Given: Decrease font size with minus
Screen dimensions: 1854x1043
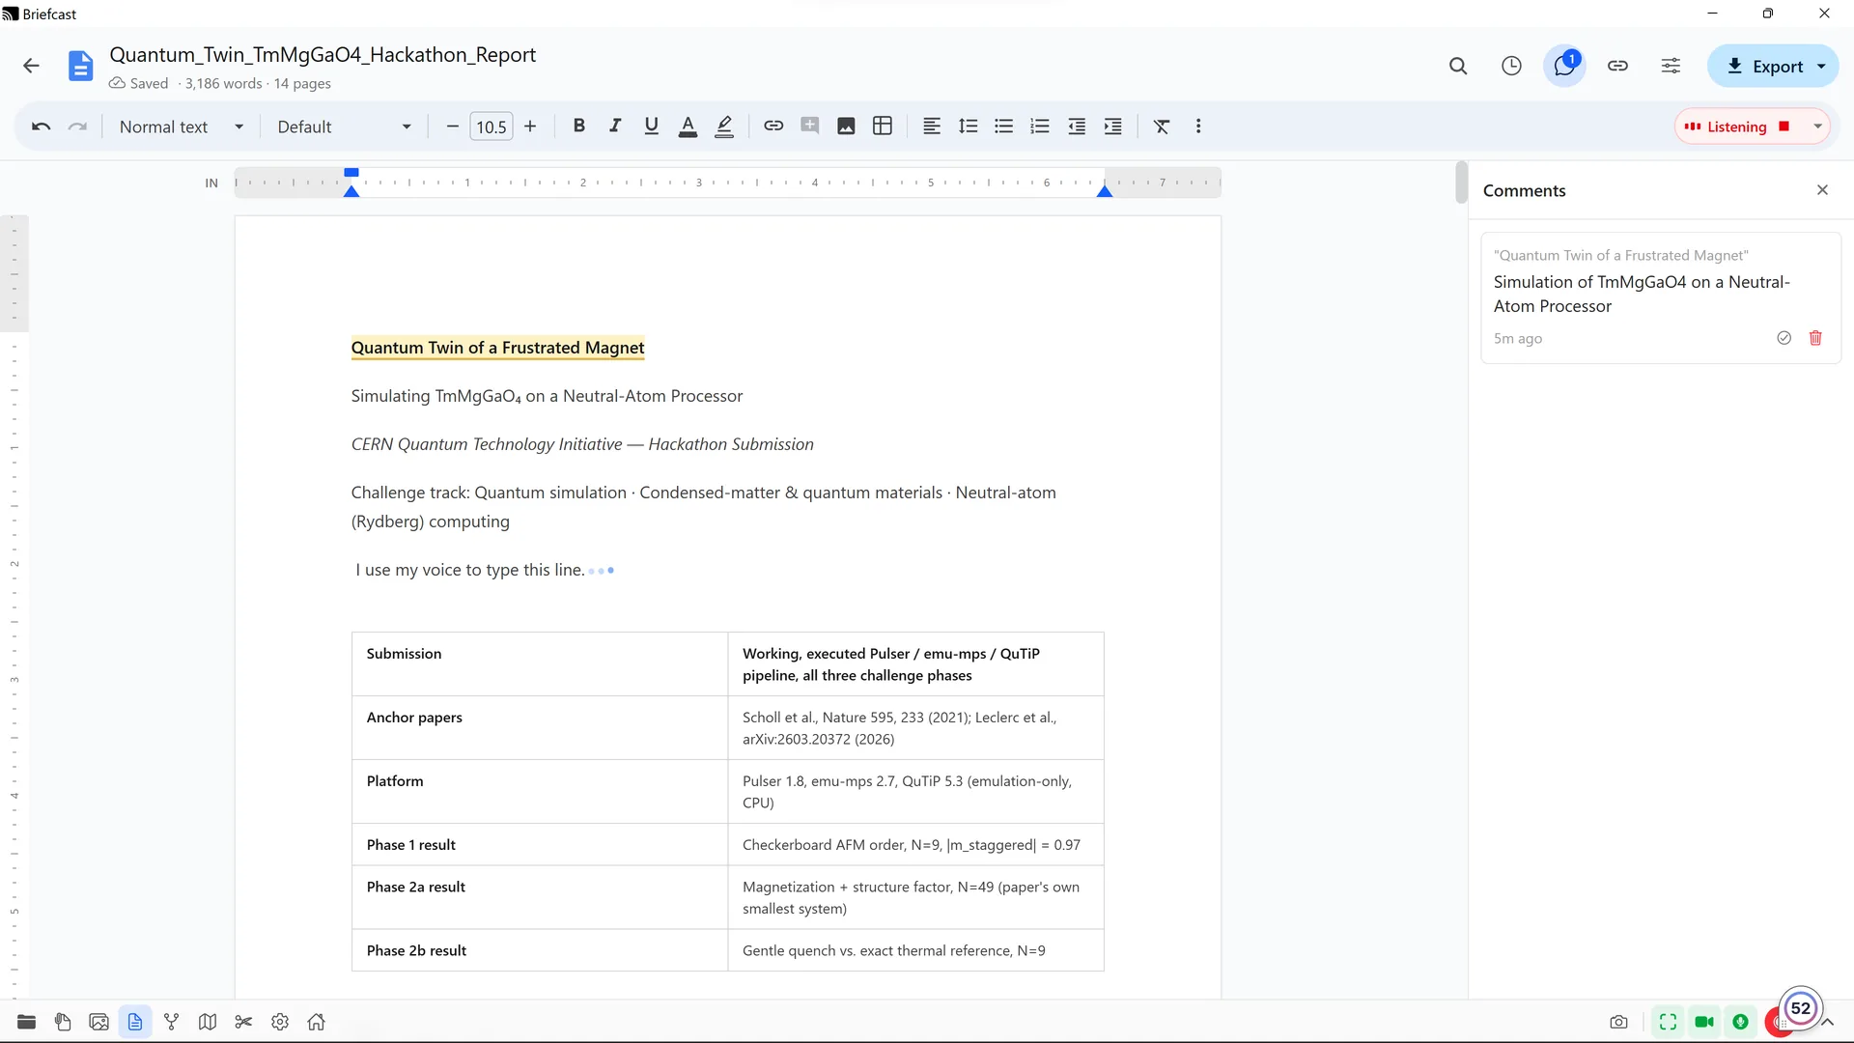Looking at the screenshot, I should pos(452,127).
